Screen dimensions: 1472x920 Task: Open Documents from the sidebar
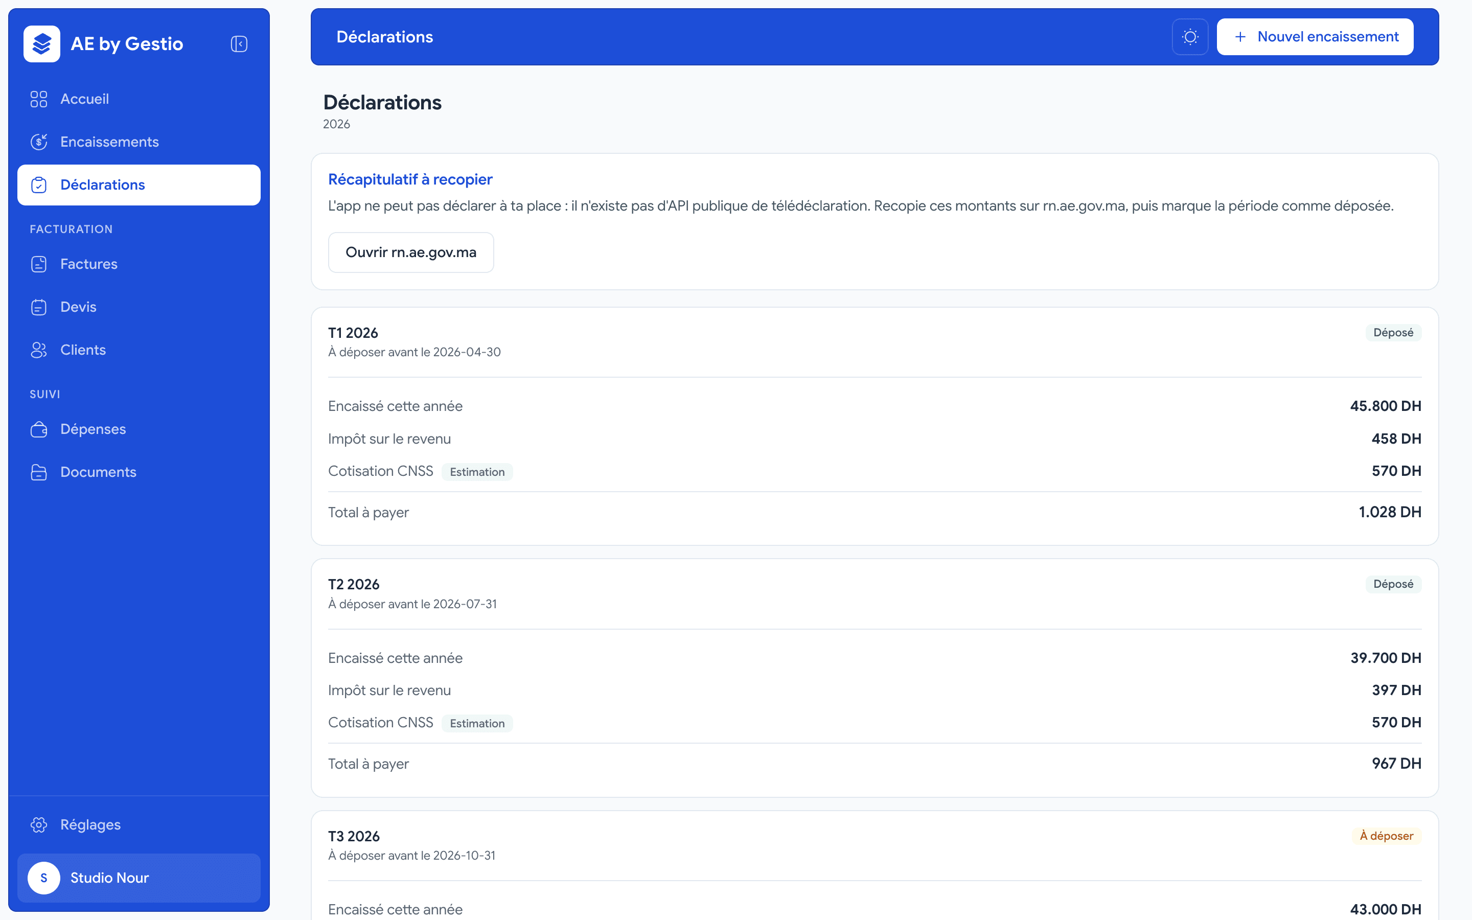point(139,472)
